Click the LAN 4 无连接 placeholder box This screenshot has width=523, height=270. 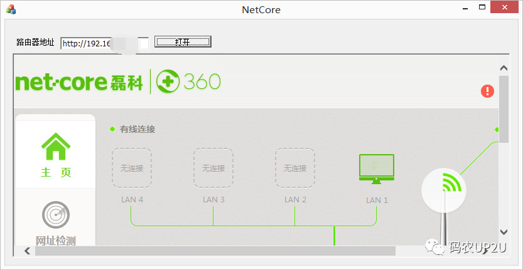pos(132,168)
